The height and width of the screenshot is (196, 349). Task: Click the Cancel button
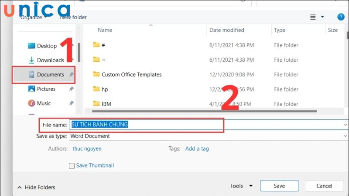pyautogui.click(x=324, y=186)
